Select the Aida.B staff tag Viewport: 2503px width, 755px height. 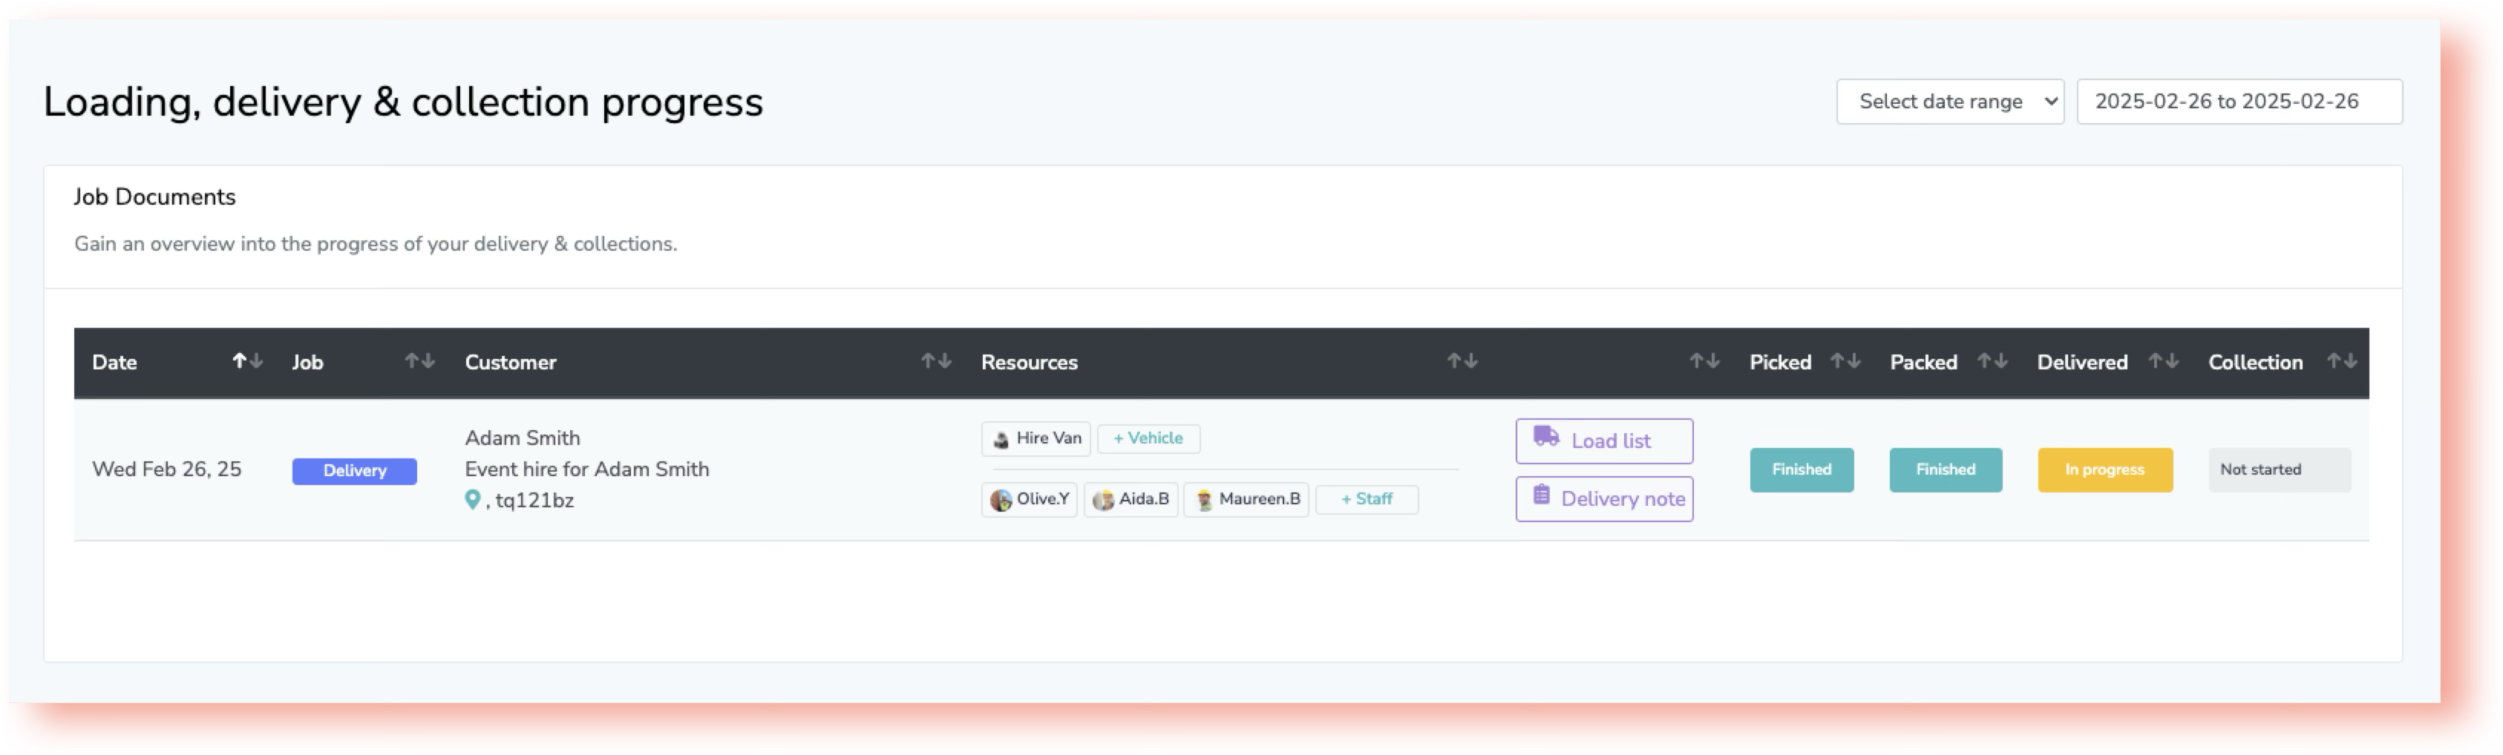(1131, 500)
